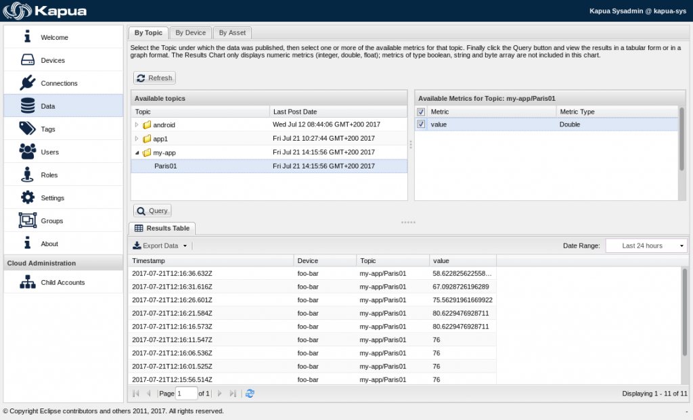The image size is (693, 420).
Task: Select the Data database icon
Action: coord(27,106)
